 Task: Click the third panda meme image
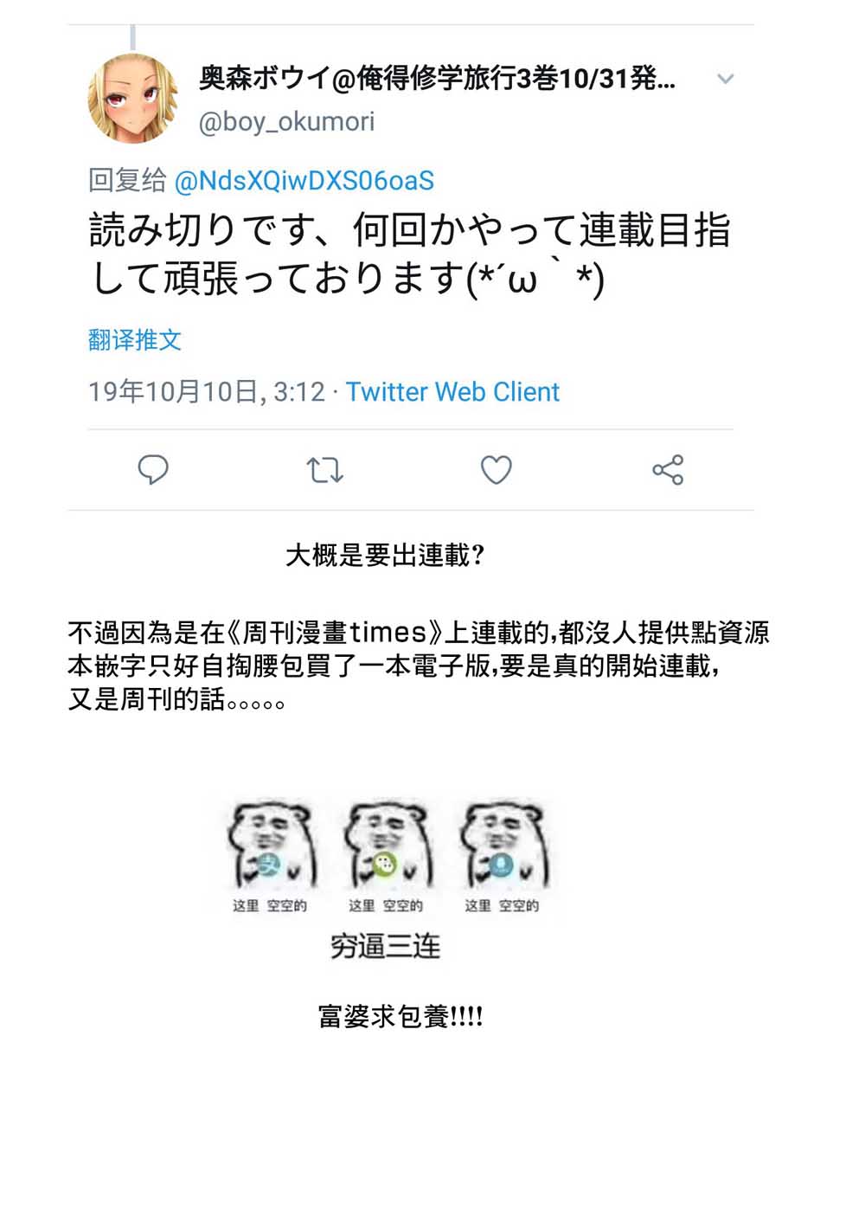point(502,856)
